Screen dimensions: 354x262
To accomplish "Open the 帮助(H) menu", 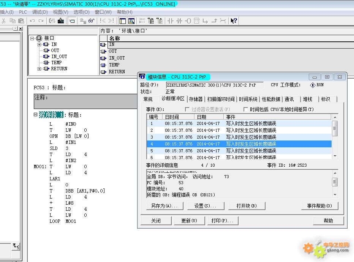I will 125,12.
